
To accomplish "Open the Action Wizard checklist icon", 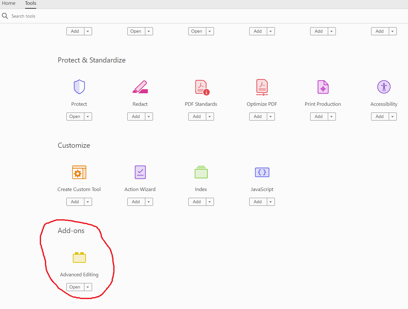I will click(x=140, y=172).
